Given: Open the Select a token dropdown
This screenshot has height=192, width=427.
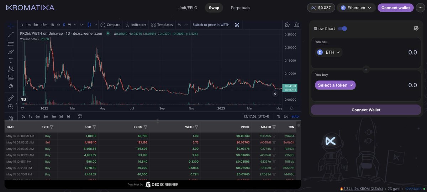Looking at the screenshot, I should (x=335, y=85).
